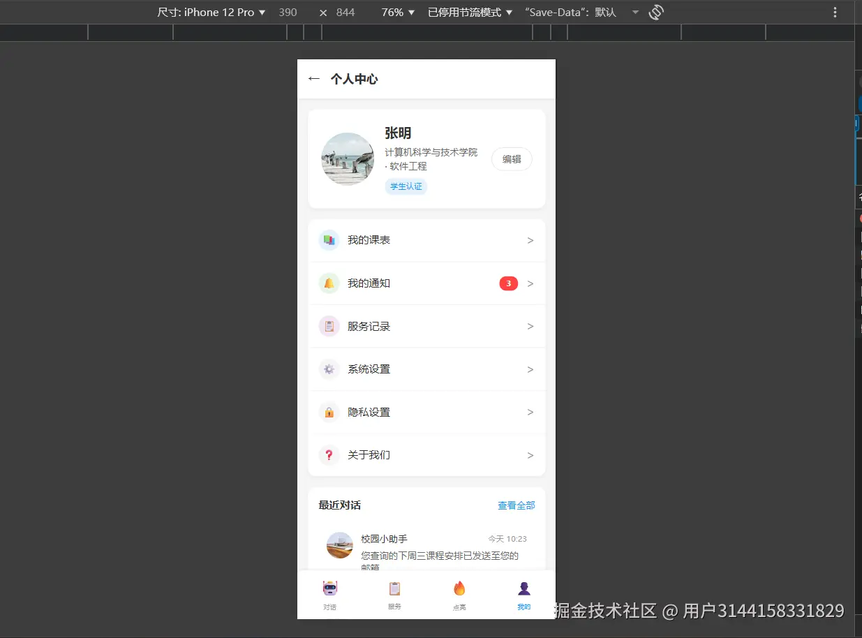Click the gear icon beside 系统设置
The height and width of the screenshot is (638, 862).
tap(329, 369)
